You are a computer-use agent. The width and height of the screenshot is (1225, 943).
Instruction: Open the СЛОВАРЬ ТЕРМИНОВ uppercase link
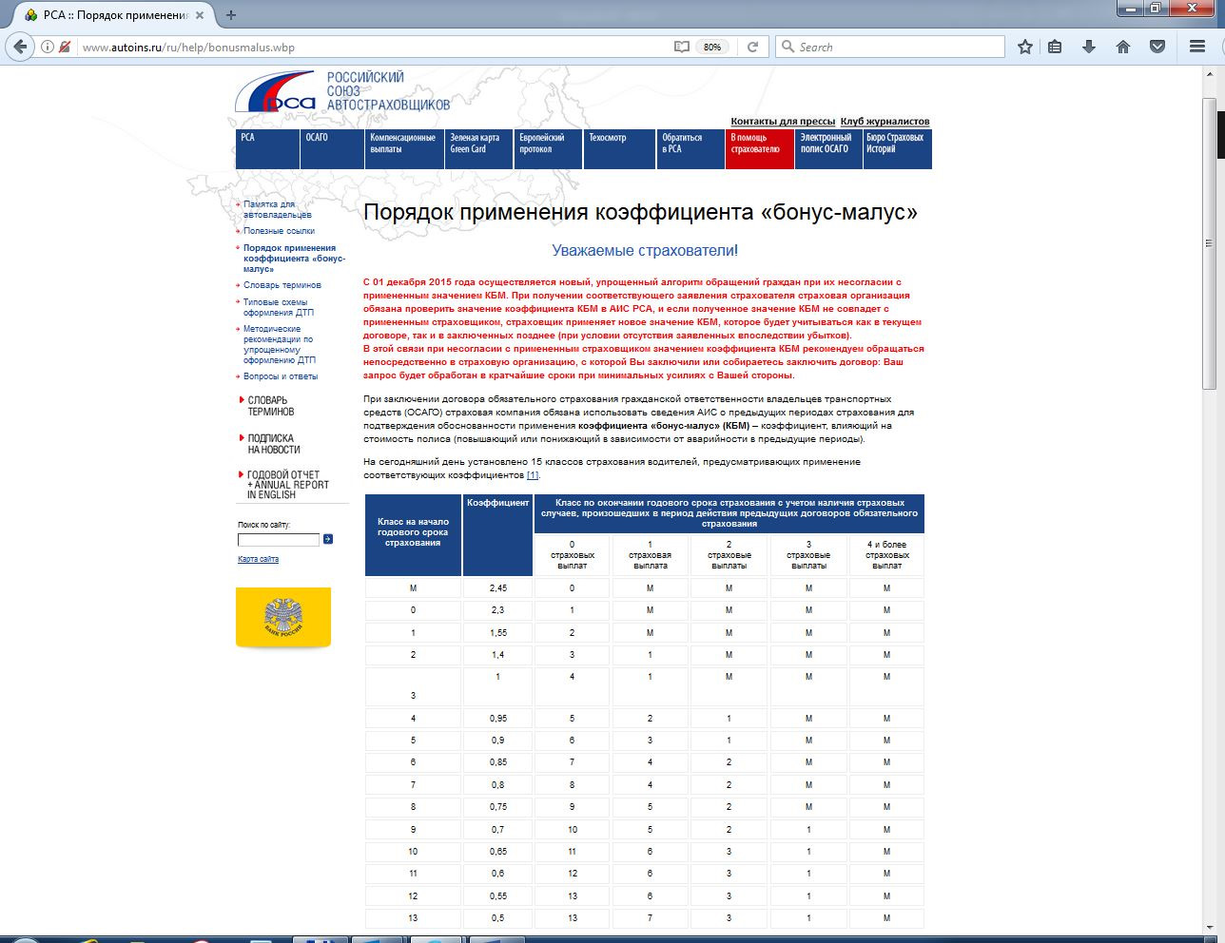[271, 406]
